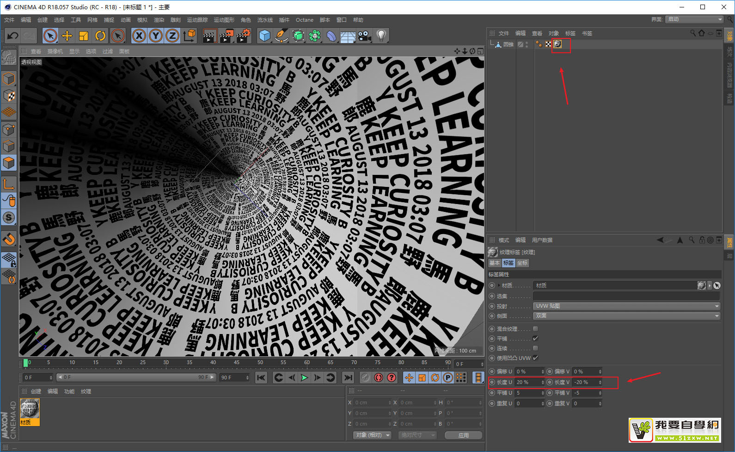Click the timeline preview range slider

[136, 378]
